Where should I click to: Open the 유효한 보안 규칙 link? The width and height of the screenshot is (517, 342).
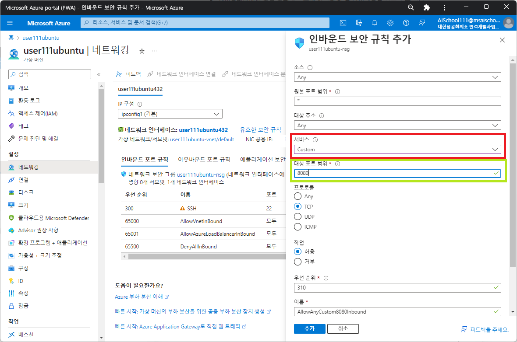pos(261,130)
